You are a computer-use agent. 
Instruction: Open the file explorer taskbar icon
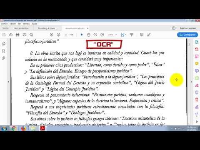click(x=33, y=128)
